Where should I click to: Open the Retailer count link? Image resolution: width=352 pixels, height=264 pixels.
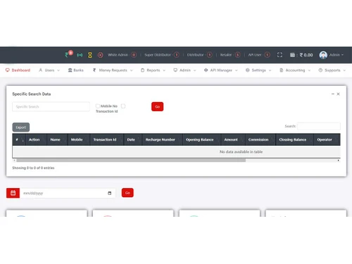pos(230,55)
